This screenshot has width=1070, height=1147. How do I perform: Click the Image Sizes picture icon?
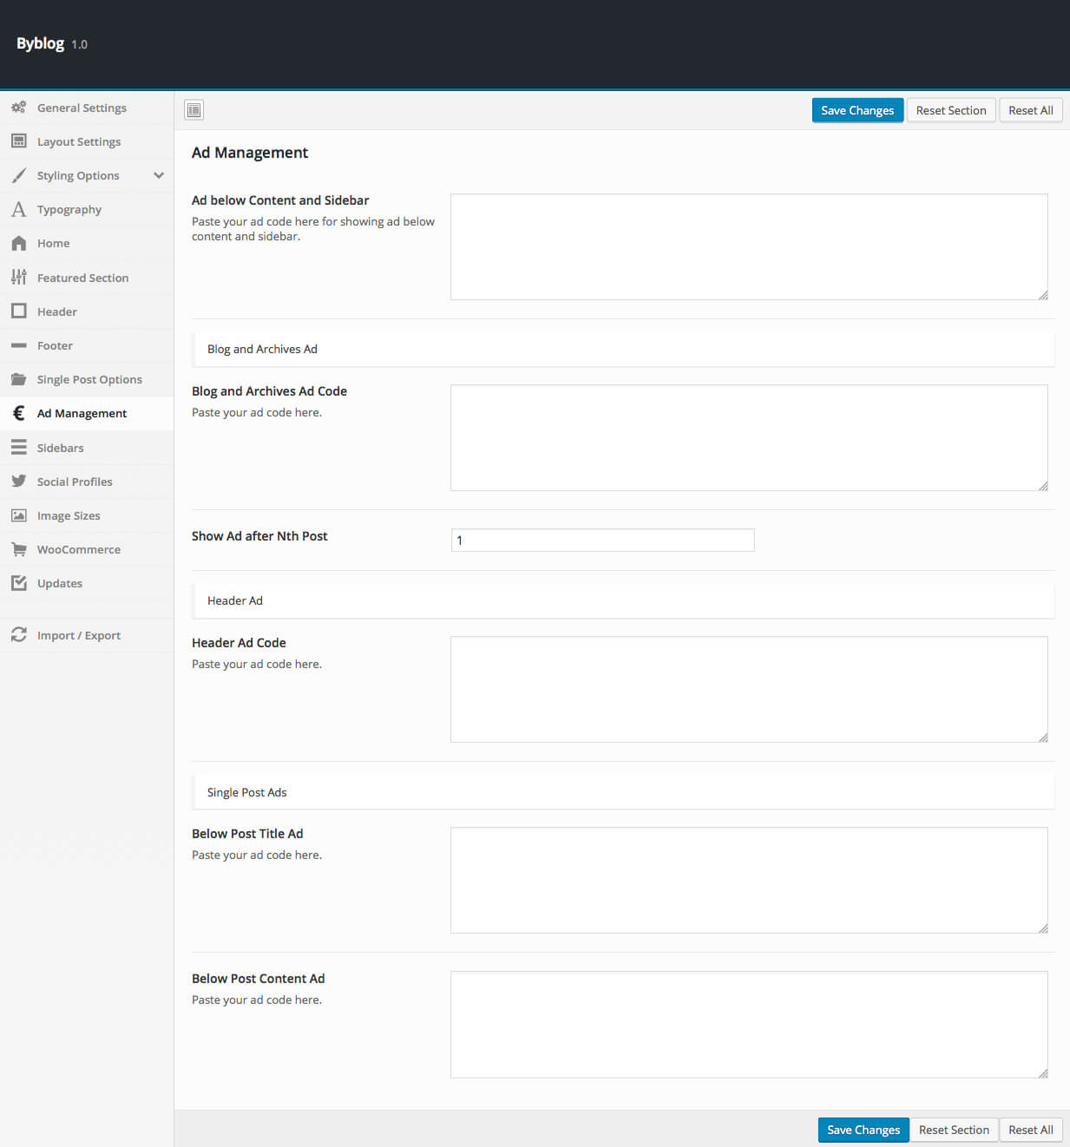pyautogui.click(x=18, y=515)
